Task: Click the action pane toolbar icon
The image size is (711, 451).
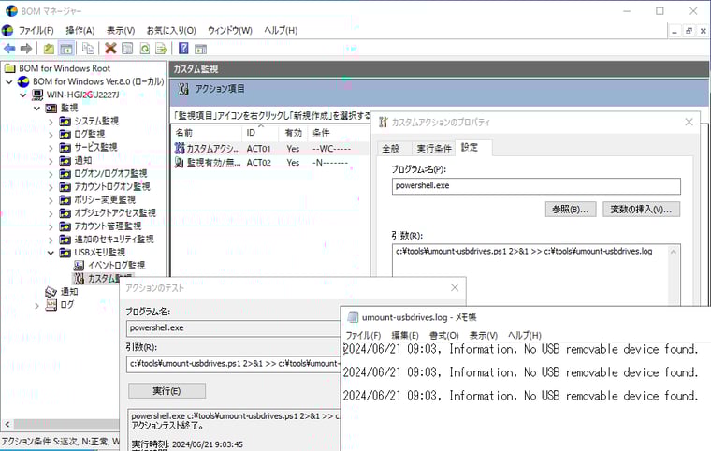Action: click(200, 48)
